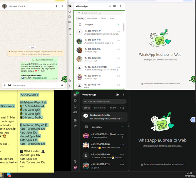Screen dimensions: 196x178
Task: Open the chat with +62 822-5577-9996
Action: tap(104, 146)
